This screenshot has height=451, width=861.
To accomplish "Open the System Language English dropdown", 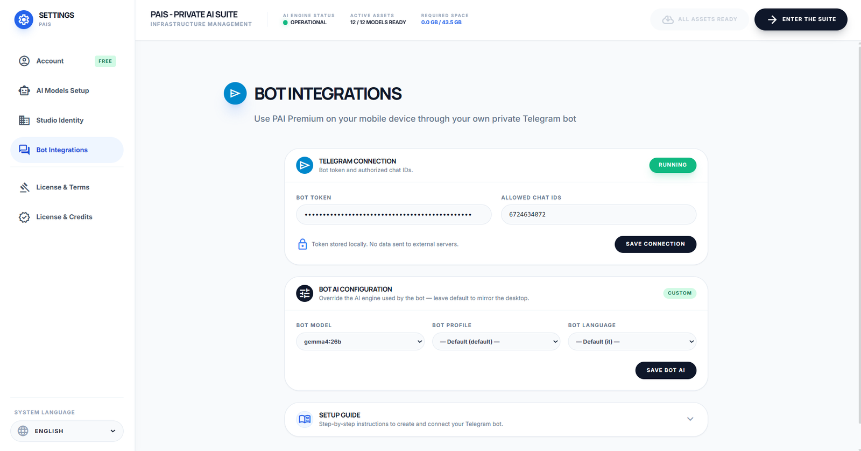I will click(x=67, y=431).
